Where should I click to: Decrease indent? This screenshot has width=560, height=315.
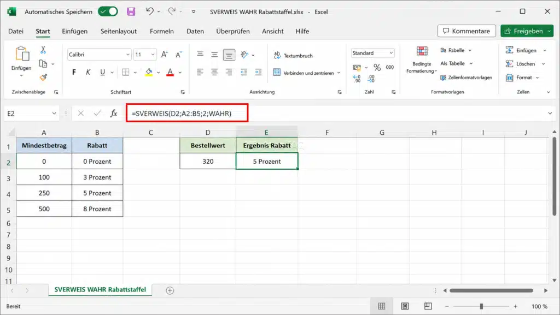244,73
